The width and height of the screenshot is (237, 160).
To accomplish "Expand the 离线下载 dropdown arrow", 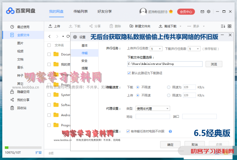I will point(180,26).
